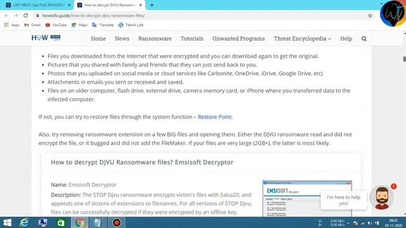Image resolution: width=406 pixels, height=228 pixels.
Task: Open the computer icon on taskbar
Action: tap(43, 222)
